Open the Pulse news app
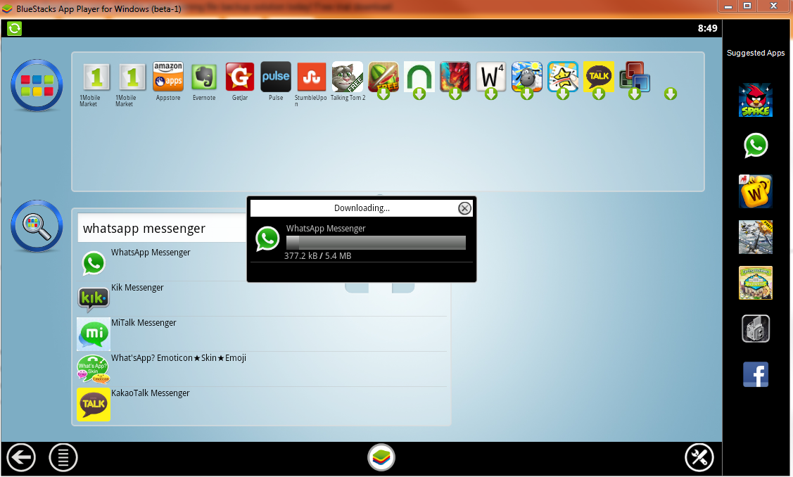The width and height of the screenshot is (793, 477). point(276,77)
